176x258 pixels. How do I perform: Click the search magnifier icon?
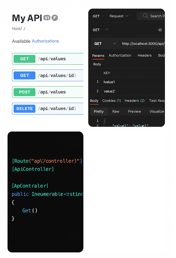click(x=145, y=16)
